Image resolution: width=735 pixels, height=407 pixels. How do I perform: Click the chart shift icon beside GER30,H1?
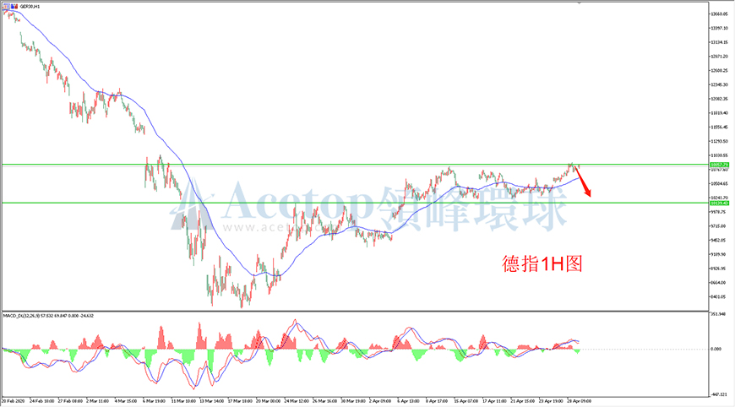(7, 7)
